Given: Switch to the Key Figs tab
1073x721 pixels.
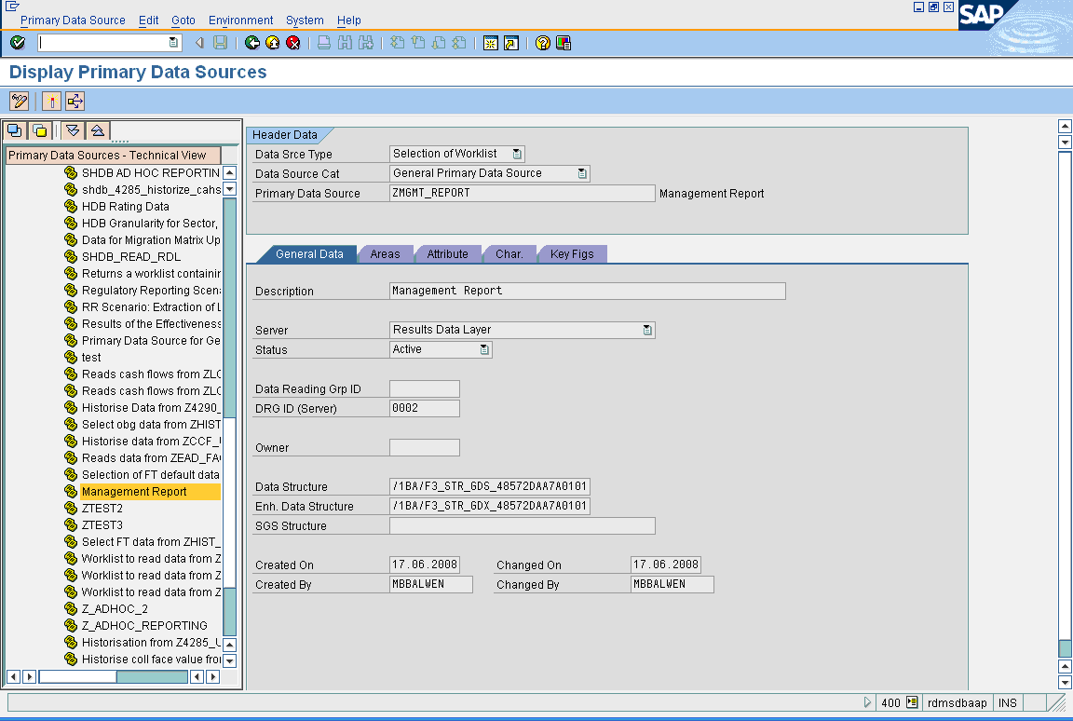Looking at the screenshot, I should tap(571, 253).
